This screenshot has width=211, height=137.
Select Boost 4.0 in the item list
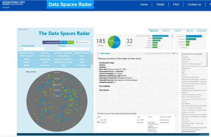coord(184,92)
